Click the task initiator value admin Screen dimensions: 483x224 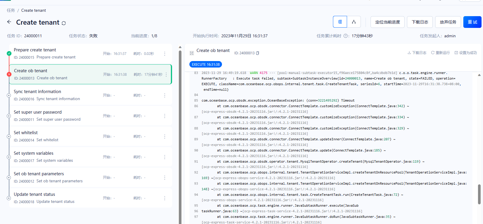point(450,36)
